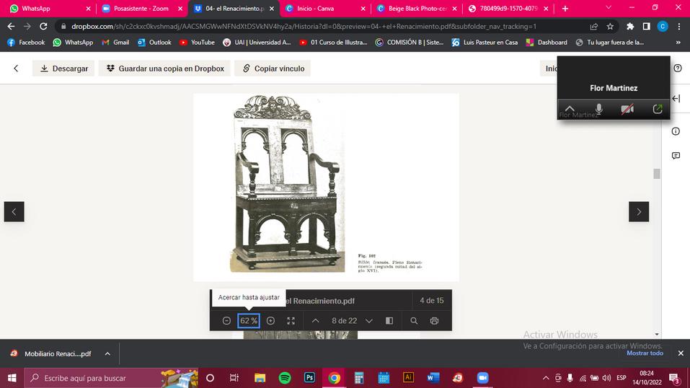Share this page icon in address bar
The width and height of the screenshot is (690, 388).
[x=593, y=27]
